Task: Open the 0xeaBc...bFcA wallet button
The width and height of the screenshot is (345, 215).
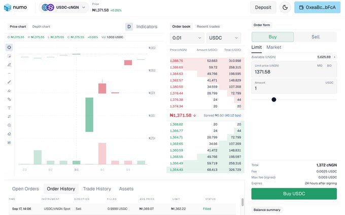Action: coord(317,7)
